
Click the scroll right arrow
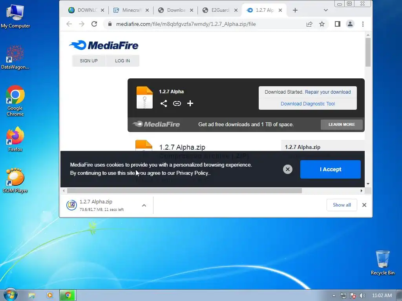pyautogui.click(x=361, y=191)
